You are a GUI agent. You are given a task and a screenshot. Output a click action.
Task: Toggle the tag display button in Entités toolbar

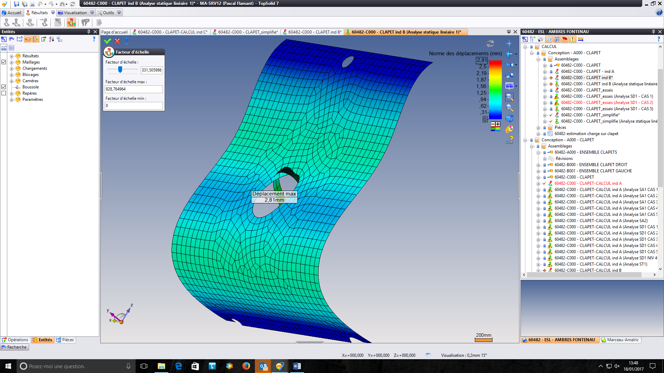28,39
